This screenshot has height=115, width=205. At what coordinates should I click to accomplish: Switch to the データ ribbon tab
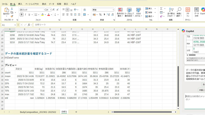(52, 4)
